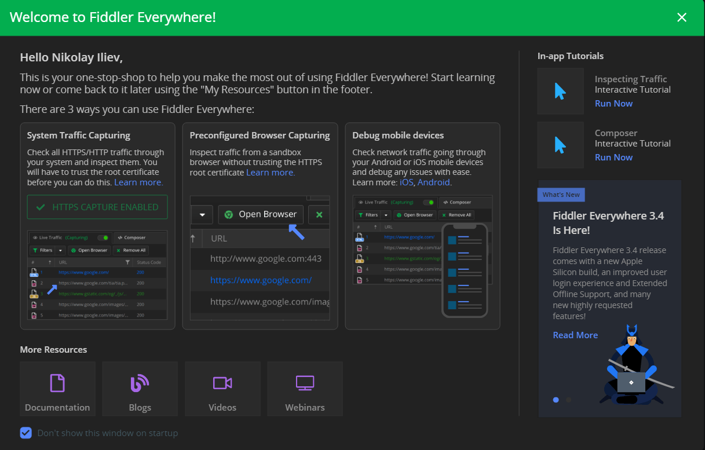Open Learn more in System Traffic Capturing

point(138,182)
